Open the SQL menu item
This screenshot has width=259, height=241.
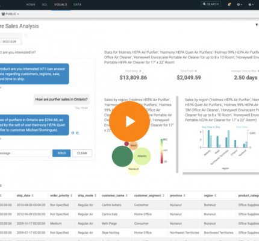(x=45, y=4)
